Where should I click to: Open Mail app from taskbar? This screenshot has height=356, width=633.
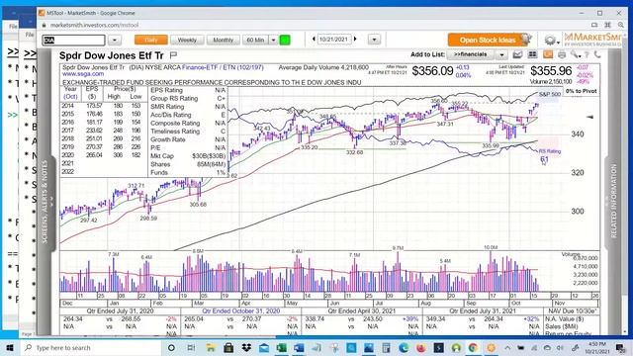click(264, 347)
